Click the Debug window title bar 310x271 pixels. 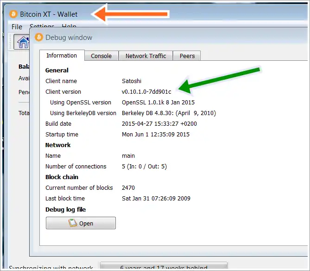162,38
